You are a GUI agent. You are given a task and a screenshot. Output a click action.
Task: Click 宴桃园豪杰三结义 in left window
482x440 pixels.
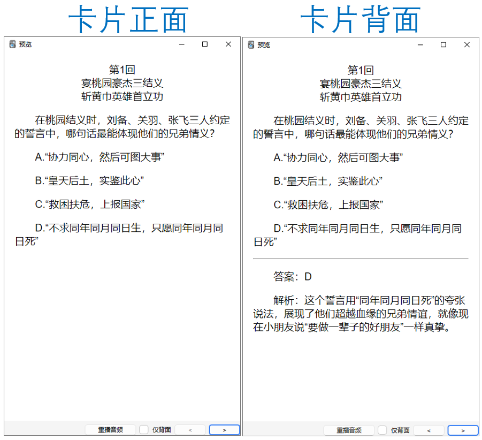(x=122, y=83)
